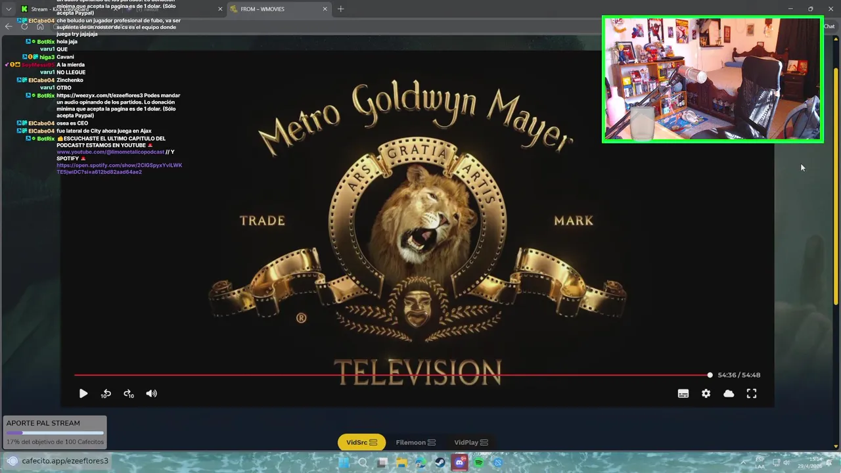Close the FROM – WMOVIES tab
This screenshot has height=473, width=841.
pyautogui.click(x=325, y=9)
